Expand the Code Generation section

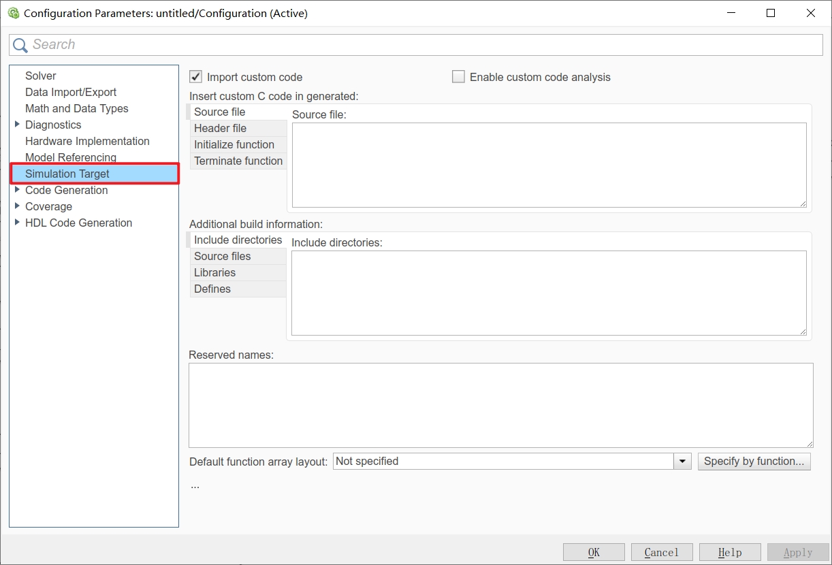[16, 190]
